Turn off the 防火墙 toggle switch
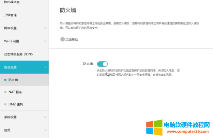This screenshot has height=138, width=213. coord(103,64)
